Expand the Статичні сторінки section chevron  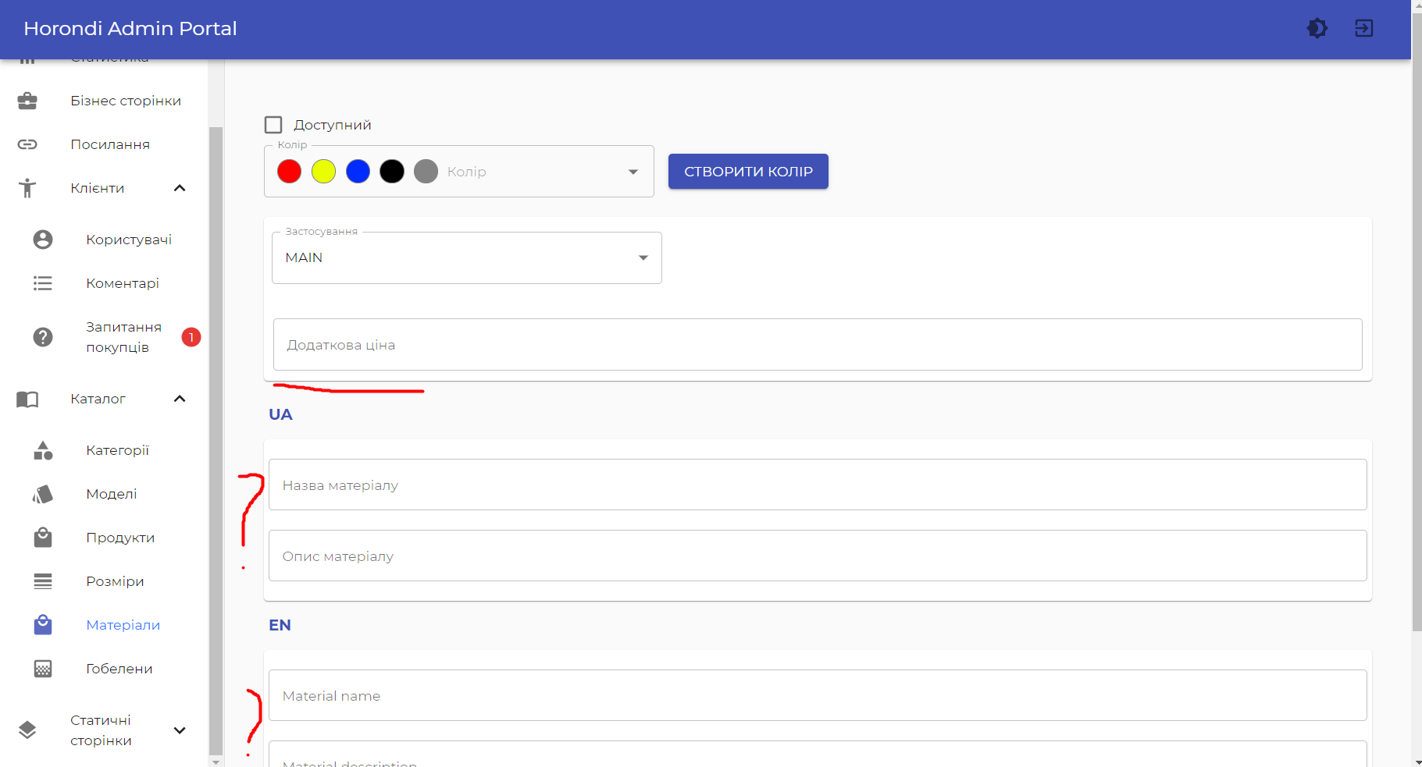click(x=180, y=730)
